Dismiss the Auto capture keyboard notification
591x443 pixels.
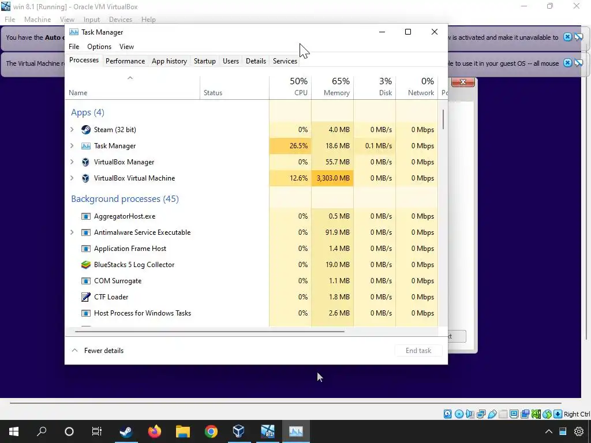pos(567,37)
